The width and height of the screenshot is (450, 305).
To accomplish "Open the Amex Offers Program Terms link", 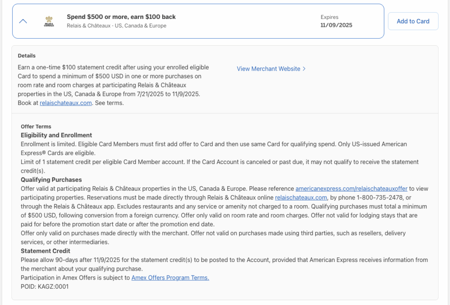I will pos(170,278).
